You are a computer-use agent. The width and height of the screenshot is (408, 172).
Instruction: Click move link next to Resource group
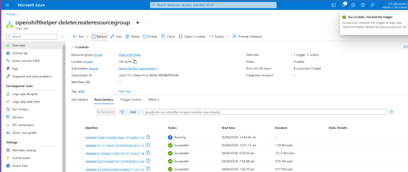[x=98, y=55]
